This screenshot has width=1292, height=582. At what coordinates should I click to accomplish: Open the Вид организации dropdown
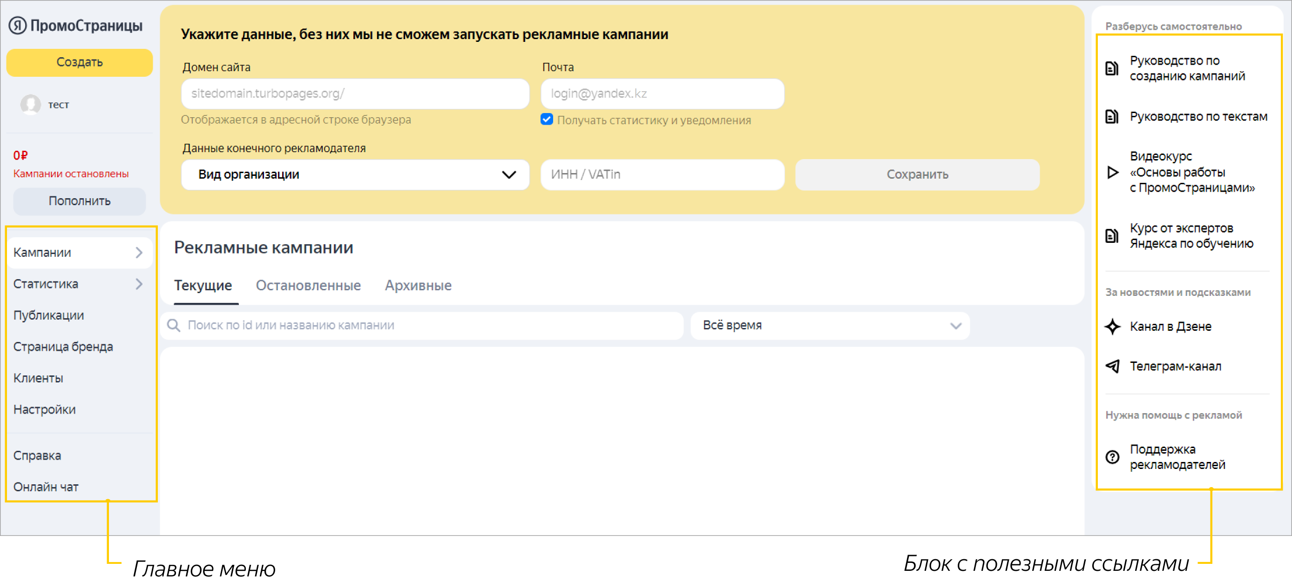pos(355,174)
